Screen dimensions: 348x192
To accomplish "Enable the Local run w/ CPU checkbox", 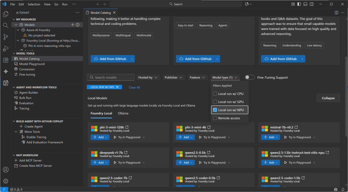I will [215, 94].
